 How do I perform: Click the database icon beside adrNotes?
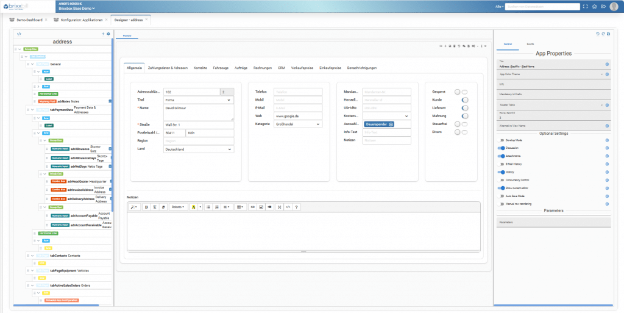pyautogui.click(x=110, y=101)
